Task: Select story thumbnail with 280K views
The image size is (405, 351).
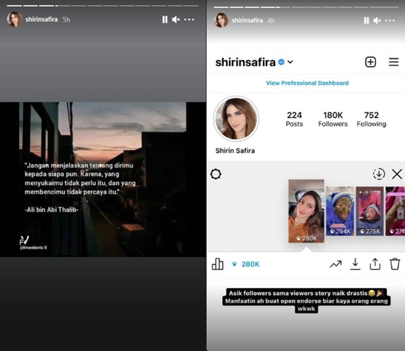Action: pos(307,211)
